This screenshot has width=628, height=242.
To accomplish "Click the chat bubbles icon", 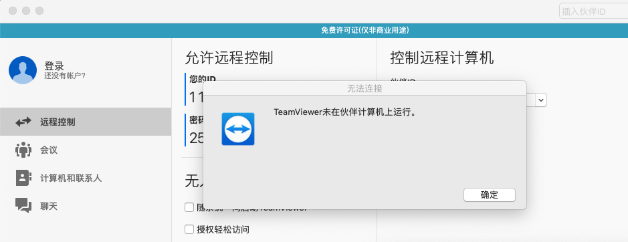I will [23, 205].
